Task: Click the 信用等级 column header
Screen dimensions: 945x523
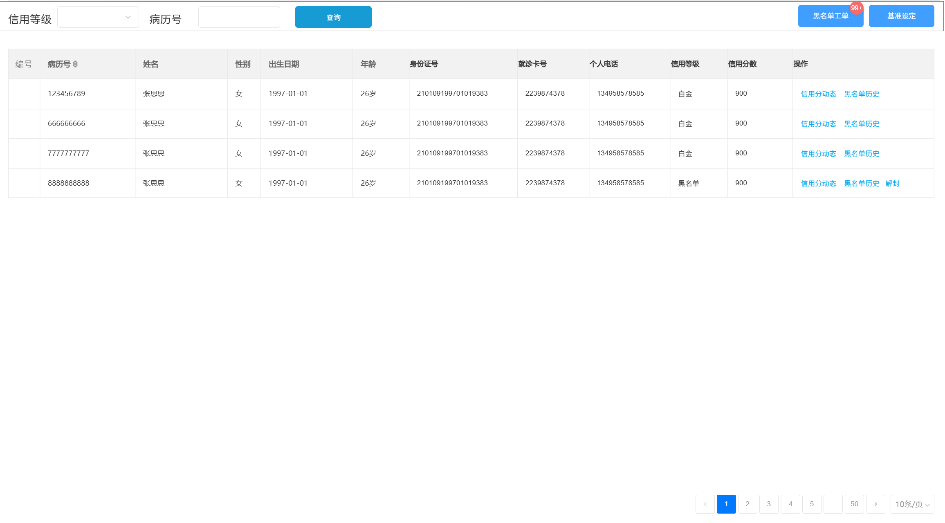Action: [x=685, y=64]
